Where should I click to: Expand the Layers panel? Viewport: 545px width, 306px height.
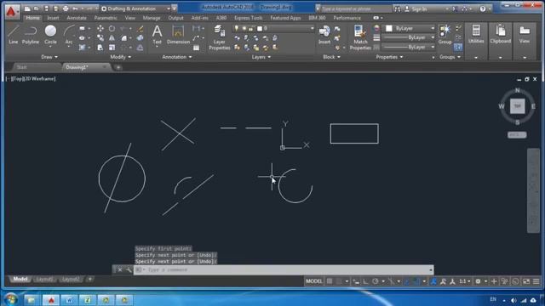tap(261, 57)
